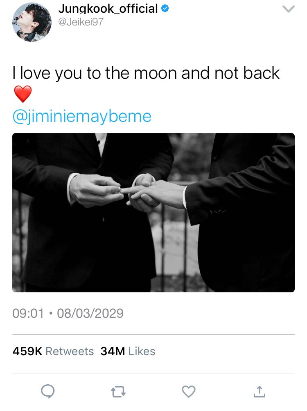Open the share upload icon

[x=259, y=392]
